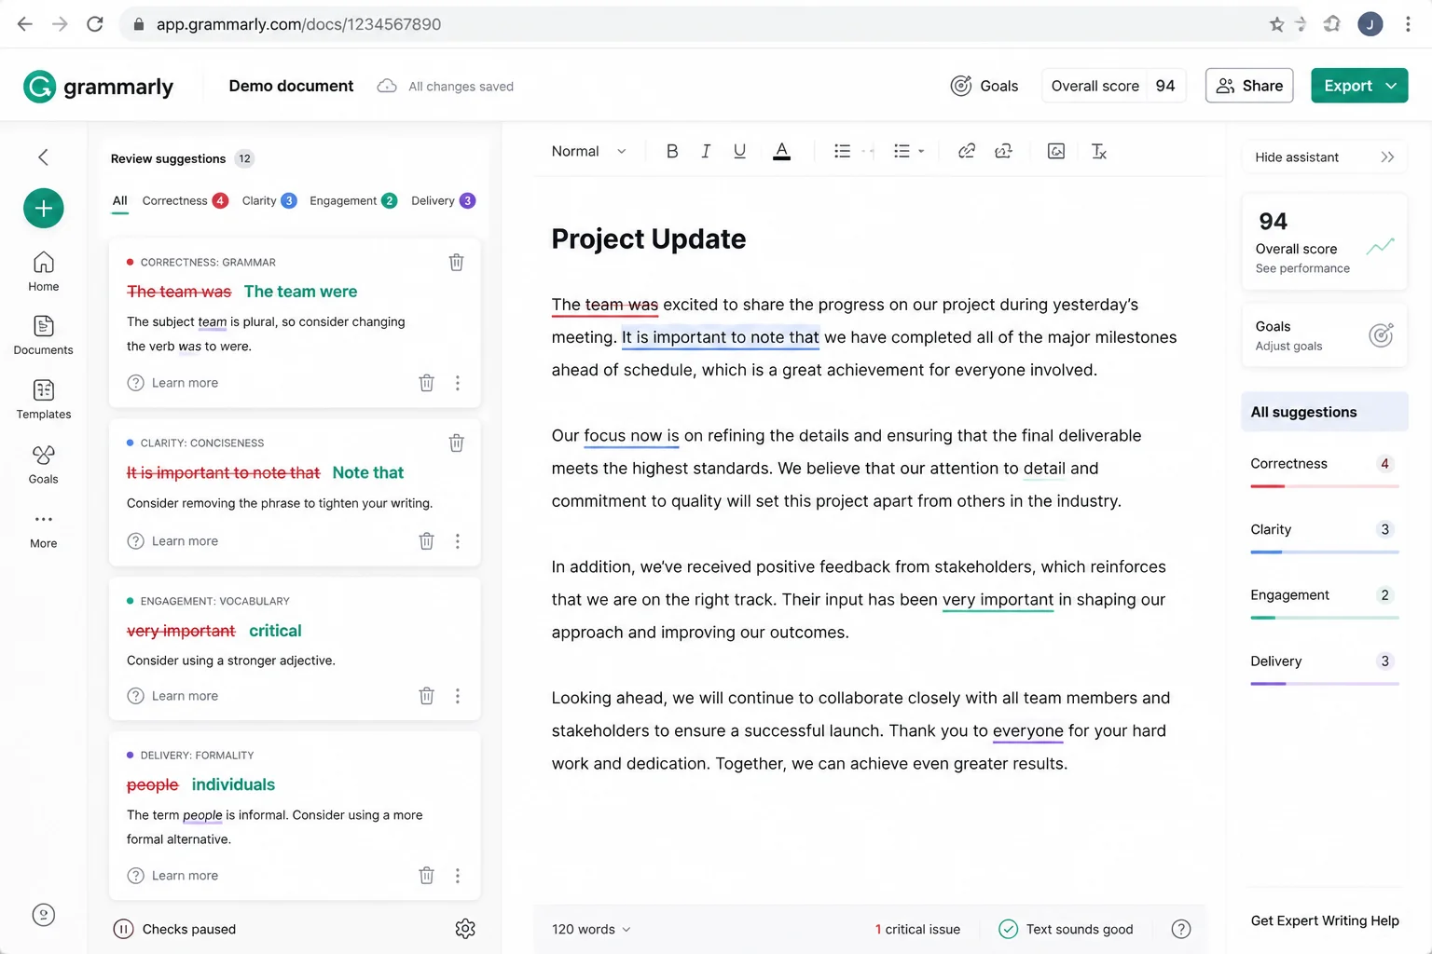This screenshot has width=1432, height=954.
Task: Select All suggestions in assistant panel
Action: click(1324, 412)
